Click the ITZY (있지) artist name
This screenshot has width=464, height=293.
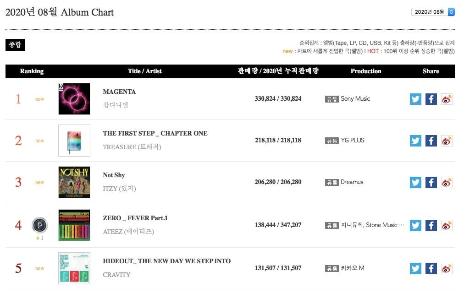point(119,189)
